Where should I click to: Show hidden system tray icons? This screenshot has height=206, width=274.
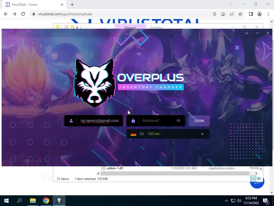(x=226, y=201)
